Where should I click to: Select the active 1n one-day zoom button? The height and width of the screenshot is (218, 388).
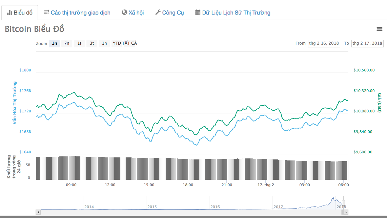[x=54, y=44]
